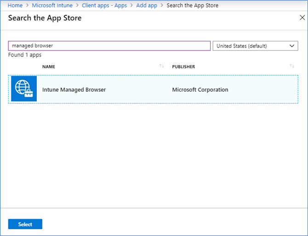This screenshot has width=308, height=236.
Task: Close the Search the App Store blade
Action: tap(302, 17)
